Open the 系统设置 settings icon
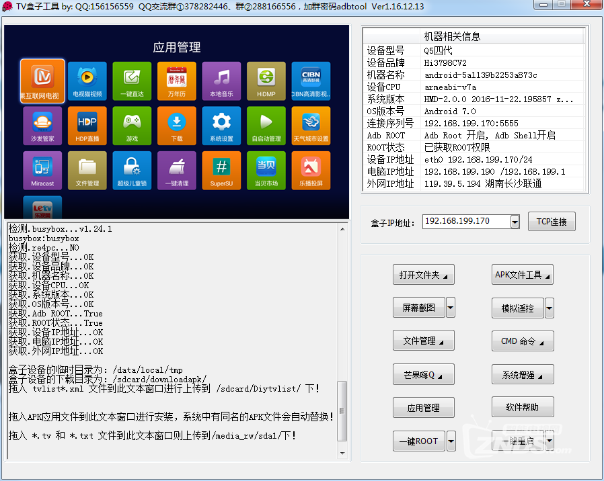 221,126
